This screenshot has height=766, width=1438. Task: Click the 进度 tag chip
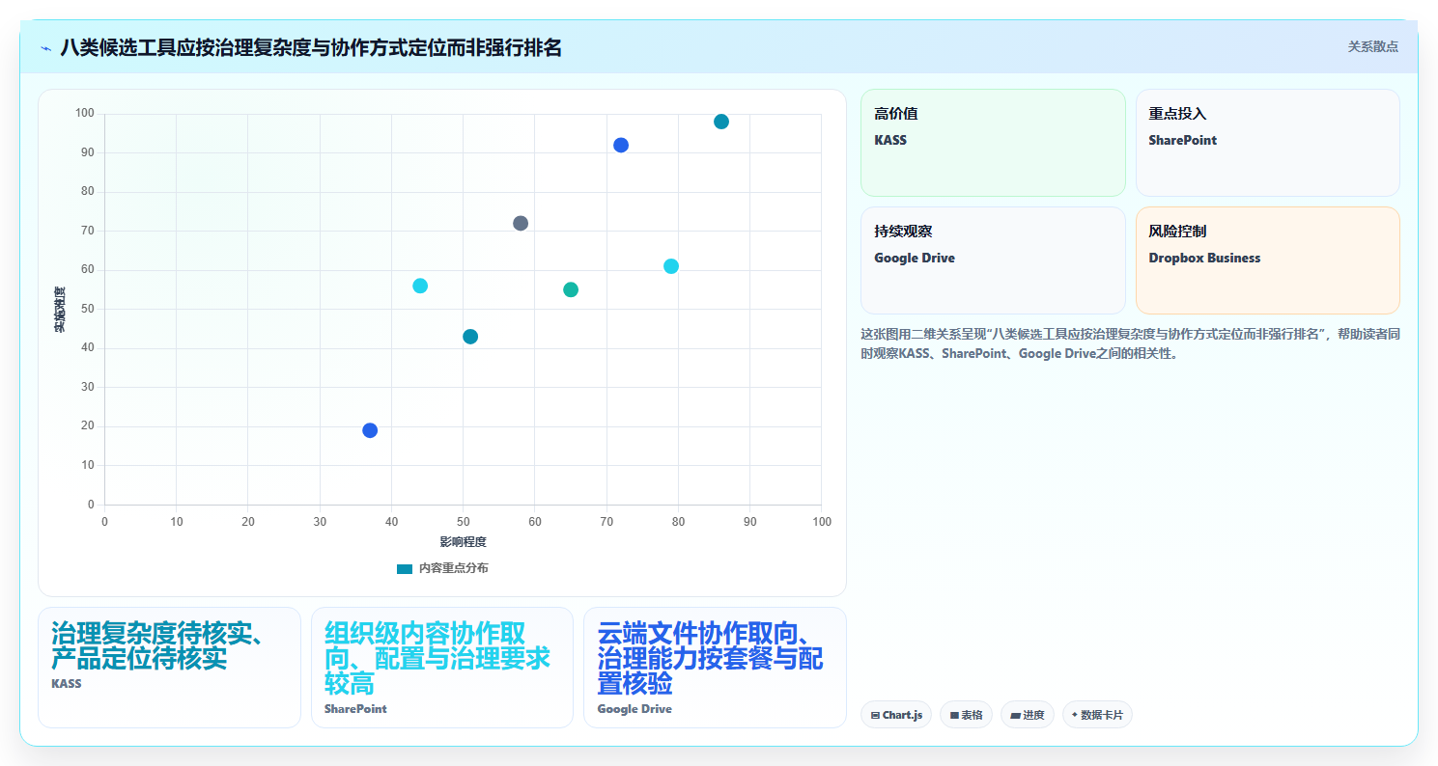tap(1028, 715)
